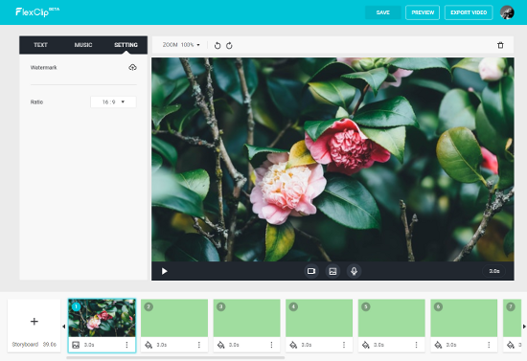527x361 pixels.
Task: Switch to the TEXT tab
Action: click(x=40, y=45)
